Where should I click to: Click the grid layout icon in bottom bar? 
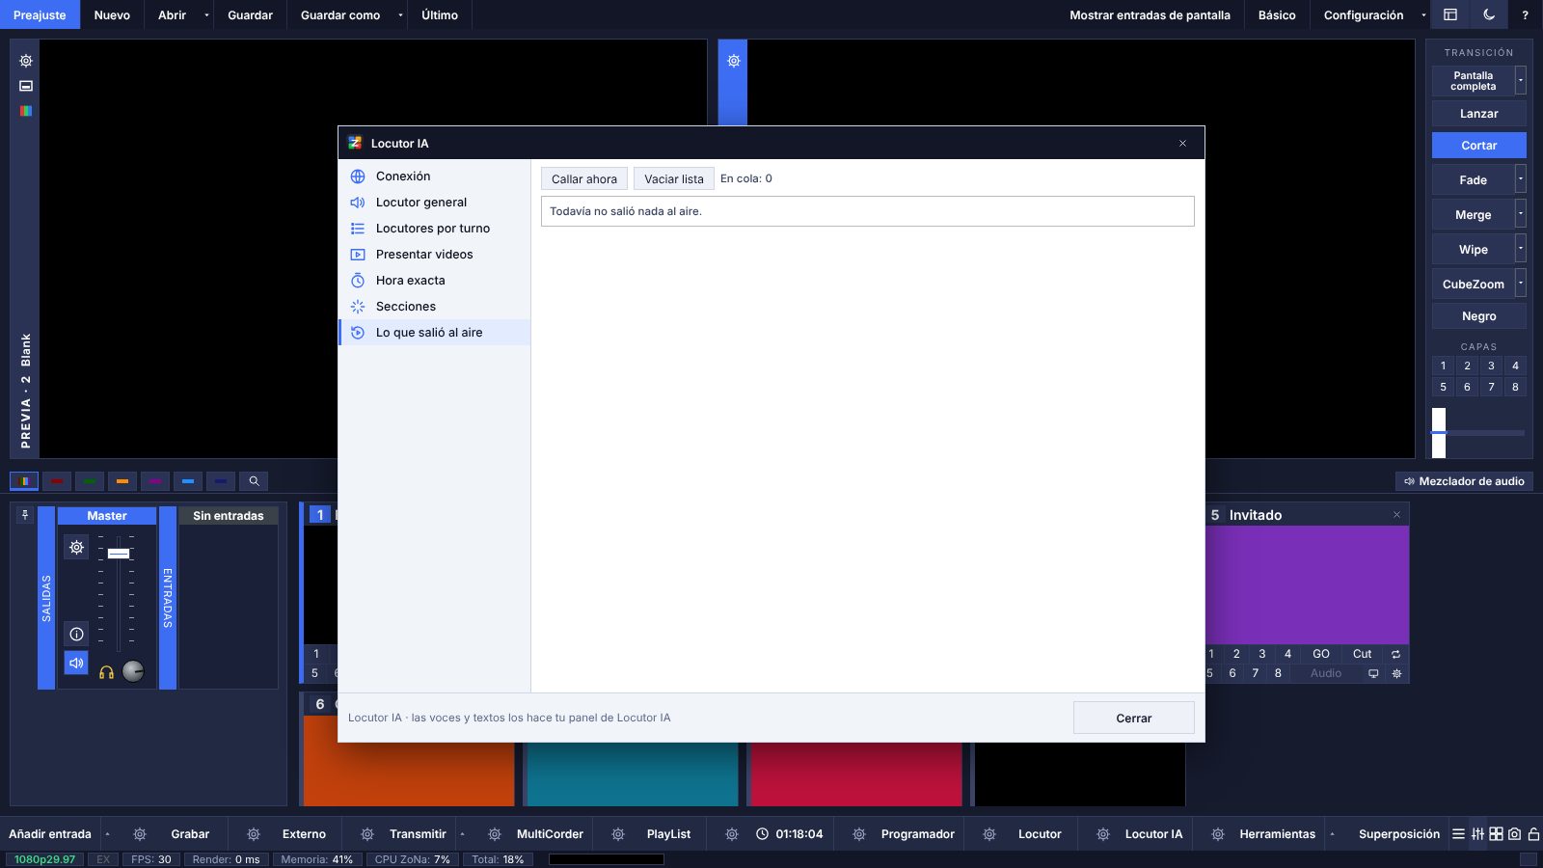(1497, 834)
